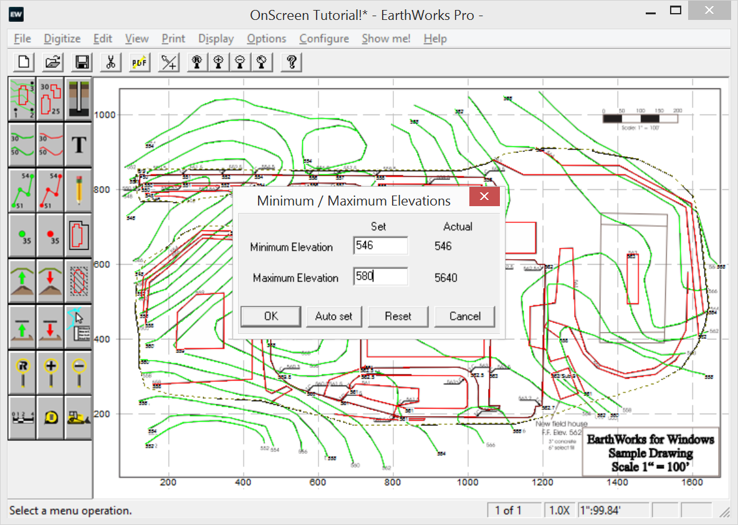Open the Options menu

click(266, 39)
